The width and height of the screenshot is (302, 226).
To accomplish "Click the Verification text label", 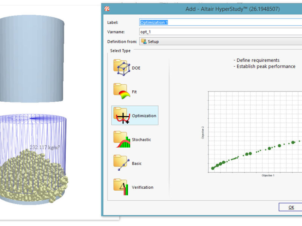I will coord(143,187).
